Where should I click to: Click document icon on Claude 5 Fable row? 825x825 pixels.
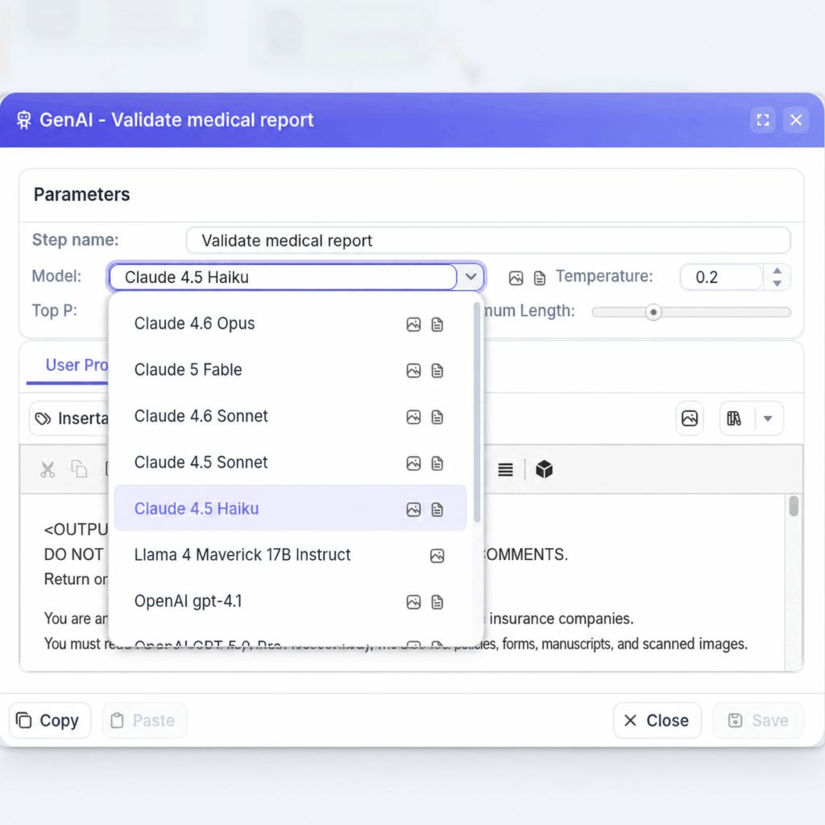click(437, 371)
